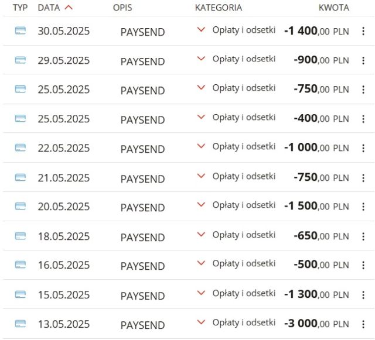The height and width of the screenshot is (340, 375).
Task: Open three-dot menu for 29.05.2025 transaction
Action: point(363,60)
